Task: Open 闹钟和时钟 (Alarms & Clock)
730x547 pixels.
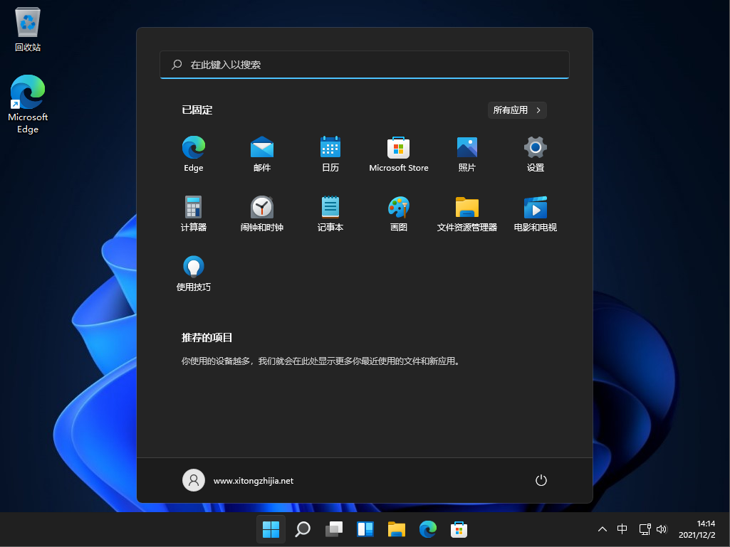Action: [x=261, y=208]
